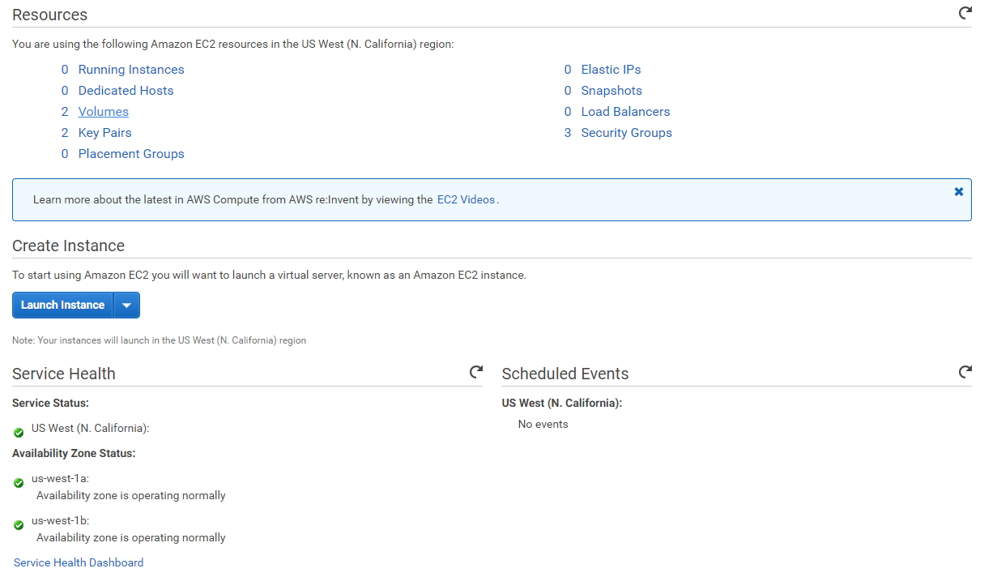Click us-west-1a 'operating normally' status text
Image resolution: width=997 pixels, height=577 pixels.
pyautogui.click(x=131, y=495)
